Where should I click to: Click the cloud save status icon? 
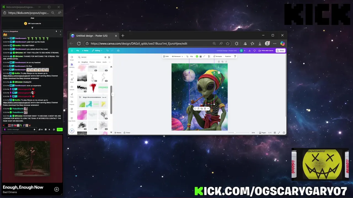coord(118,51)
